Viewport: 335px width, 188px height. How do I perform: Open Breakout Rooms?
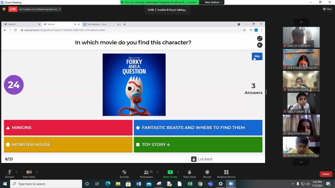click(x=226, y=173)
